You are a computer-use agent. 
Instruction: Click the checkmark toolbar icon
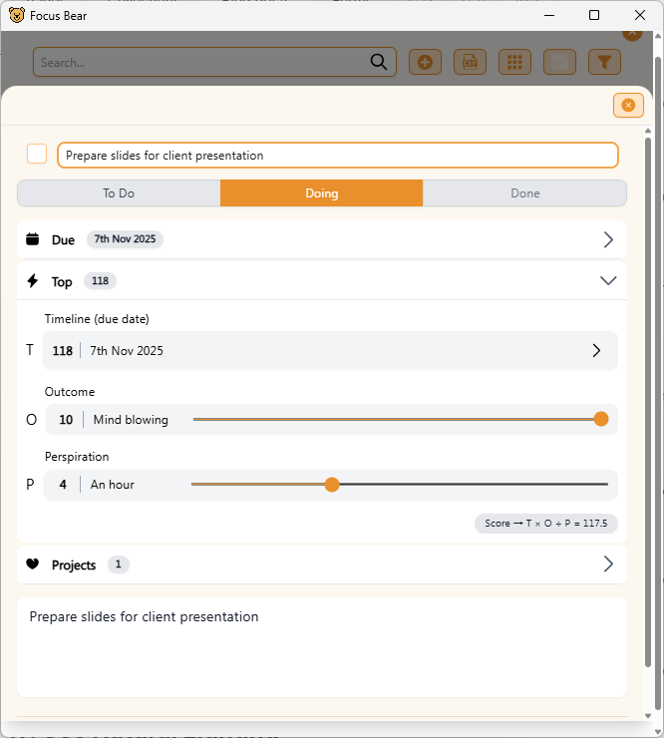coord(559,62)
